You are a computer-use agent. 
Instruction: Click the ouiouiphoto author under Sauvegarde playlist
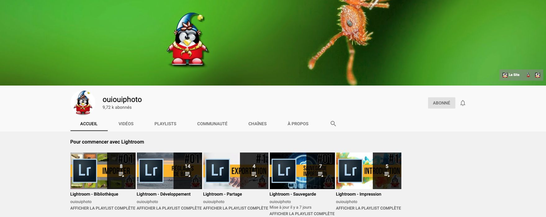(280, 201)
